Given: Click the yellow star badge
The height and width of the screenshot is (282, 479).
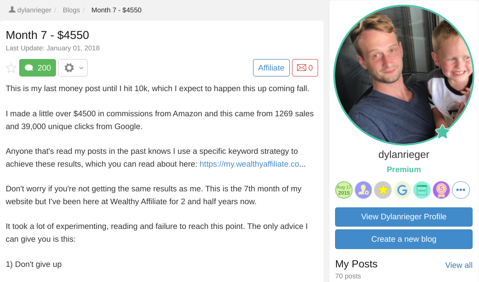Looking at the screenshot, I should (x=383, y=190).
